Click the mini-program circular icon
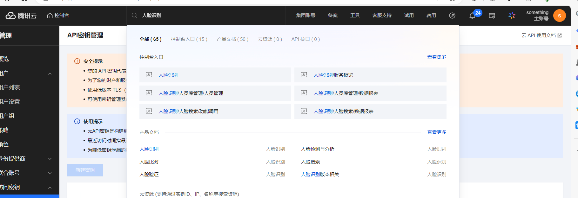The width and height of the screenshot is (578, 198). [452, 16]
